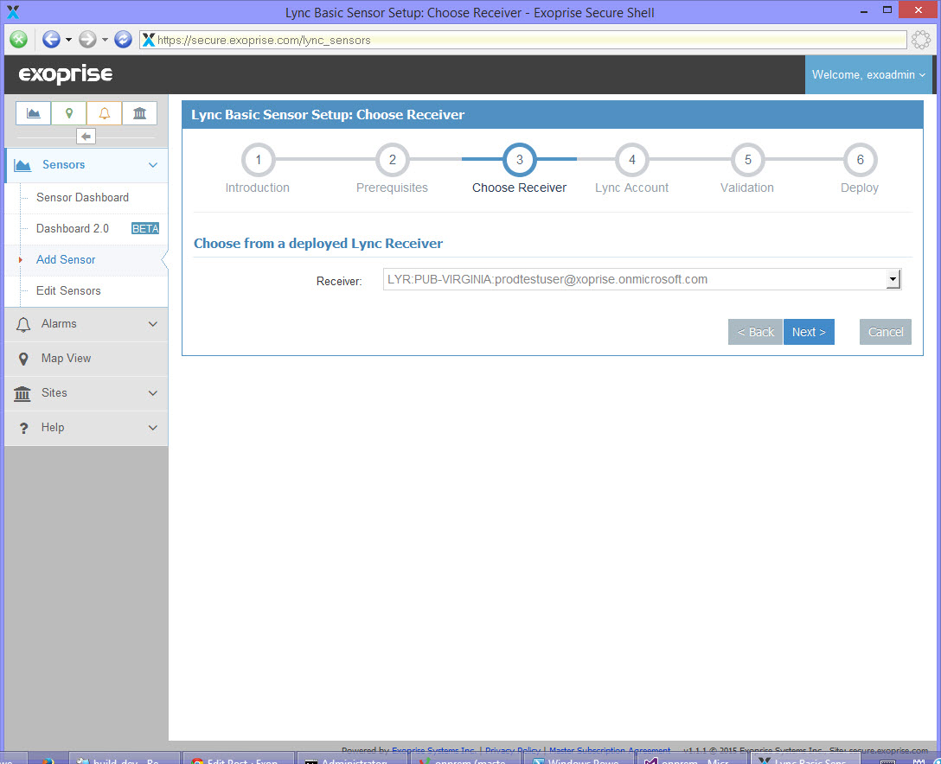This screenshot has width=941, height=764.
Task: Maximize the Exoprise Secure Shell window
Action: point(887,10)
